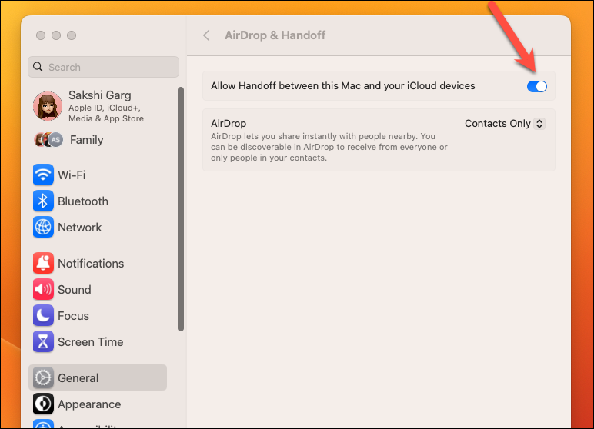Open Wi-Fi settings icon in sidebar
594x429 pixels.
(43, 175)
